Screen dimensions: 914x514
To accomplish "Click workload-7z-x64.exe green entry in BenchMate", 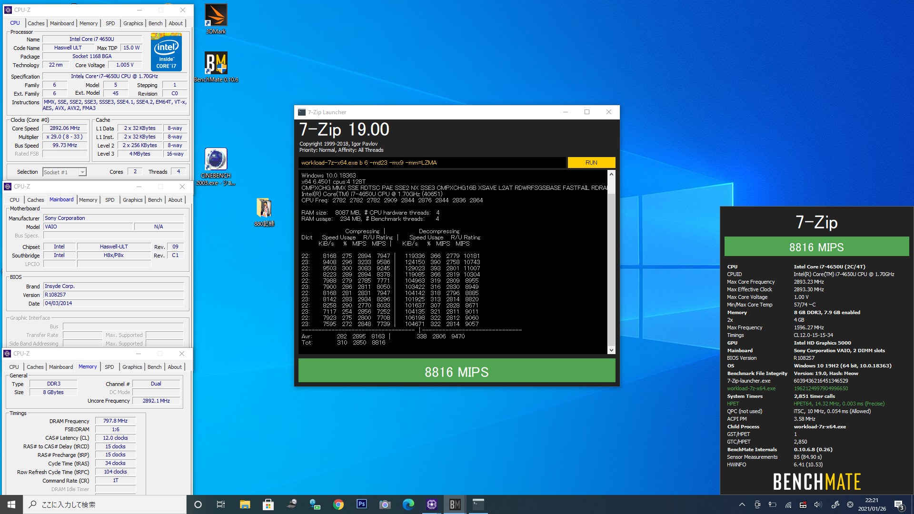I will point(751,388).
